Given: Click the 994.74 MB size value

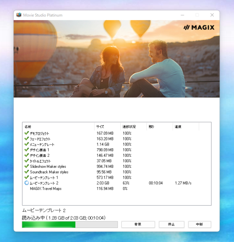Looking at the screenshot, I should click(x=105, y=166).
